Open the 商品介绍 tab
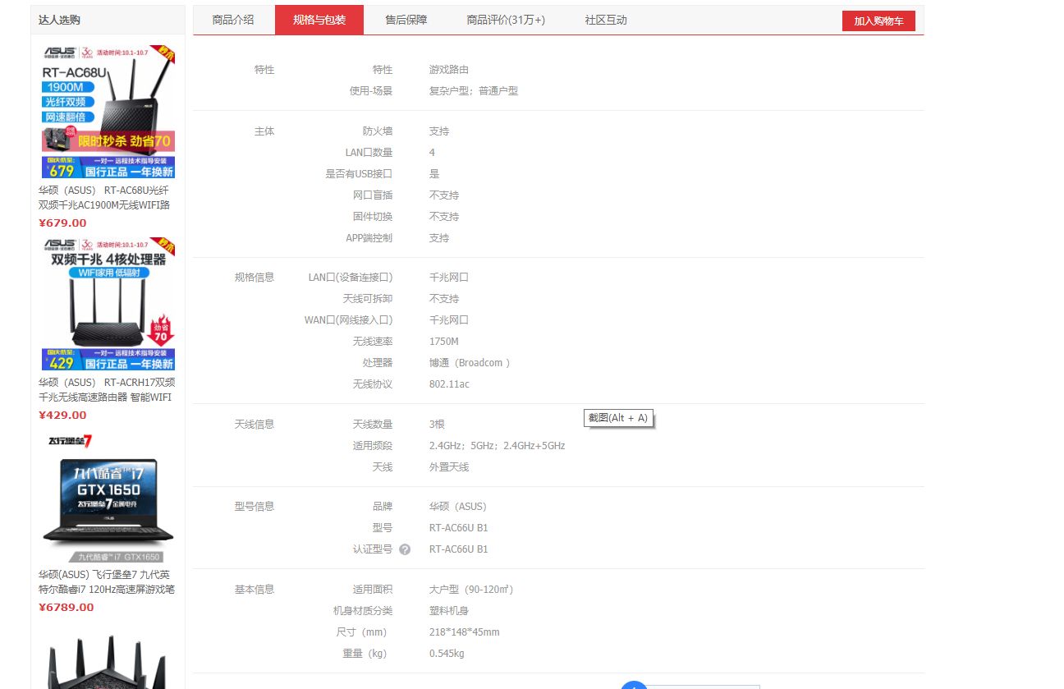Screen dimensions: 1064x689 coord(233,20)
